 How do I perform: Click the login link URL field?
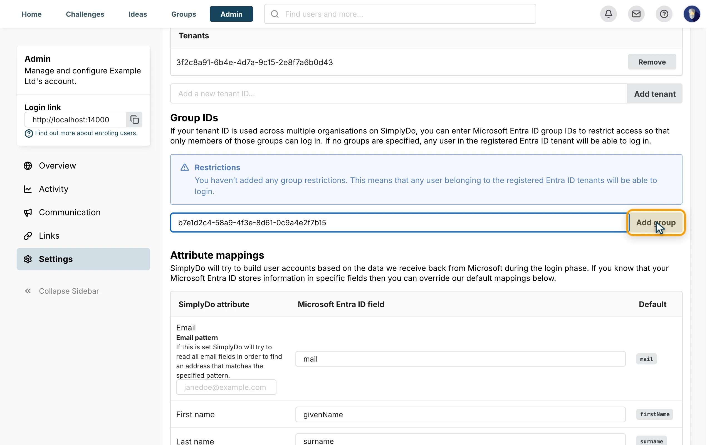pos(76,120)
